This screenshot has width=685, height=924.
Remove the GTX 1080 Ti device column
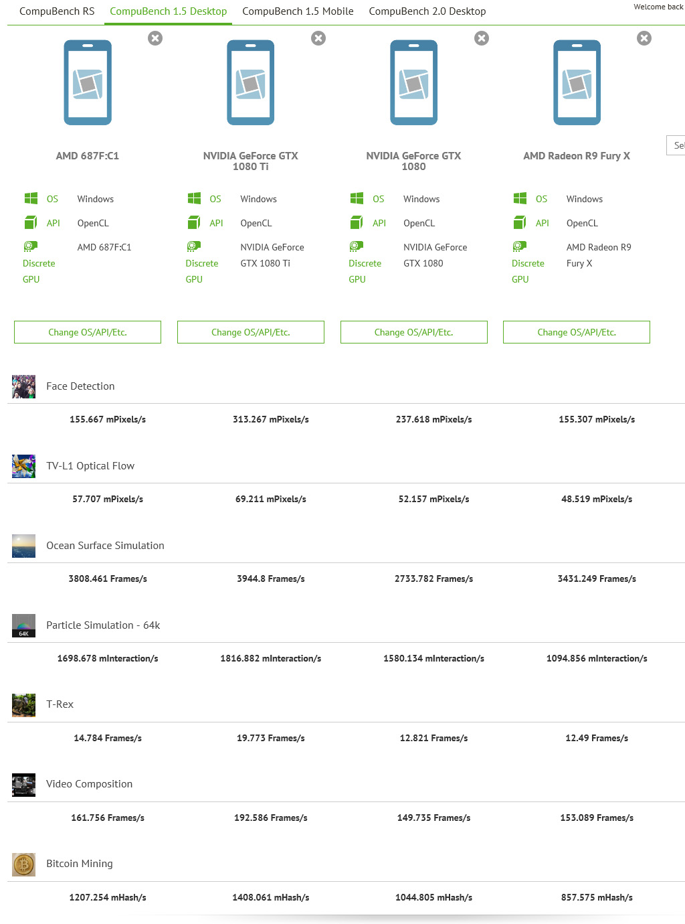[x=318, y=38]
